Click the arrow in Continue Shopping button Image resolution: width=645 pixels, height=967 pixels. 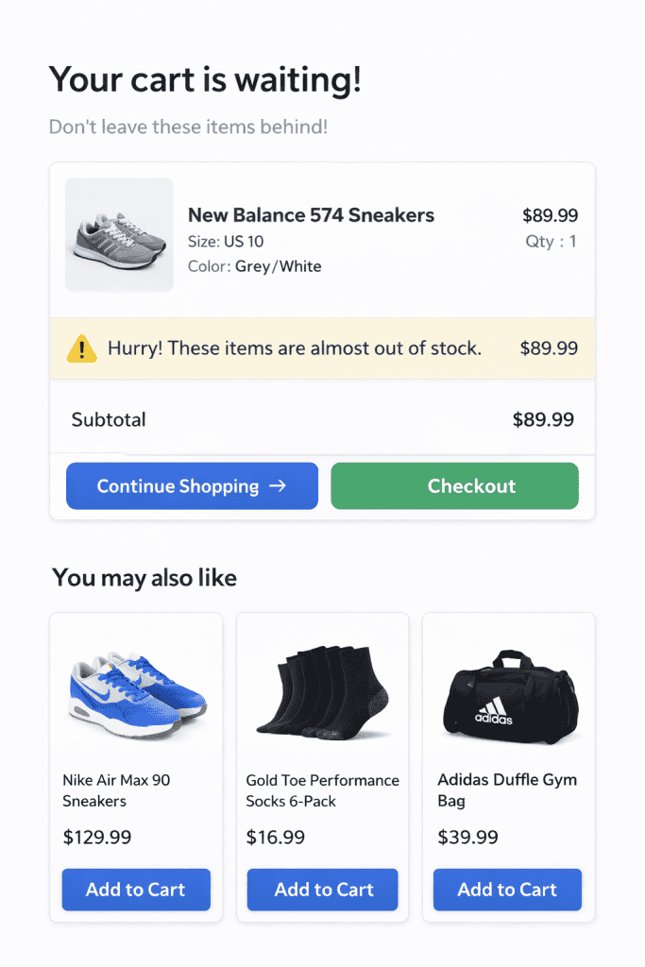click(278, 486)
